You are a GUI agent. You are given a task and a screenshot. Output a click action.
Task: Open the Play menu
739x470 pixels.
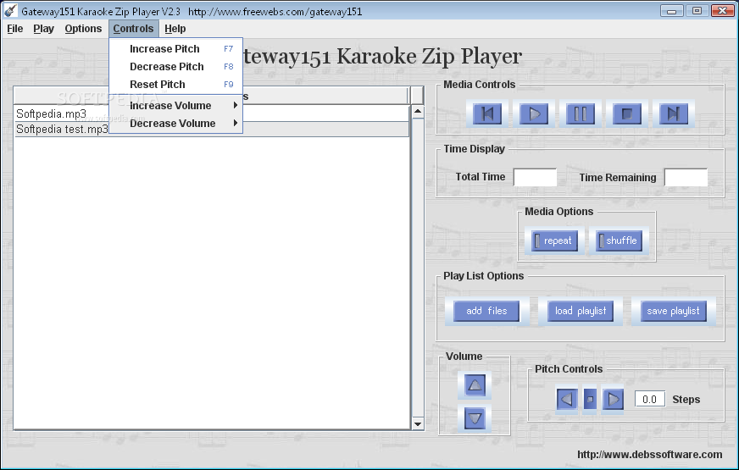point(44,29)
